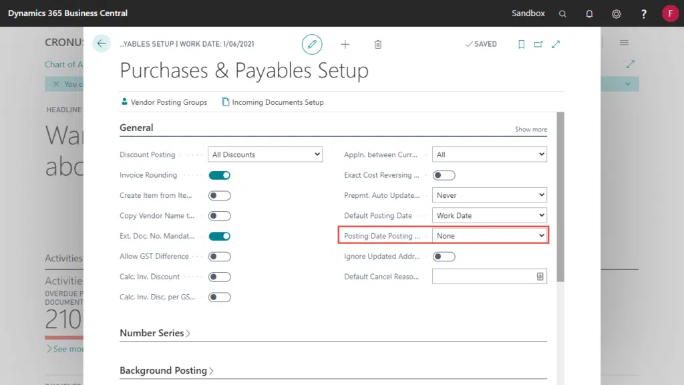Open page in new window icon
Image resolution: width=684 pixels, height=385 pixels.
538,44
